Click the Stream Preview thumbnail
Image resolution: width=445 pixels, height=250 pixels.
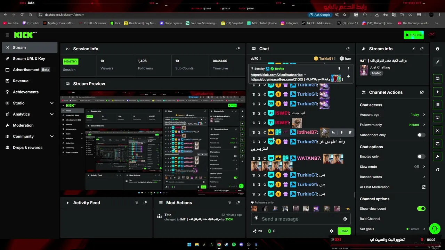click(153, 143)
